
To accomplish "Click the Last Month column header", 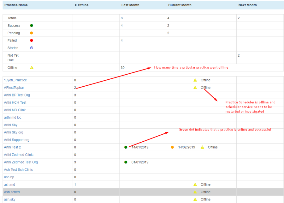I will [x=130, y=5].
